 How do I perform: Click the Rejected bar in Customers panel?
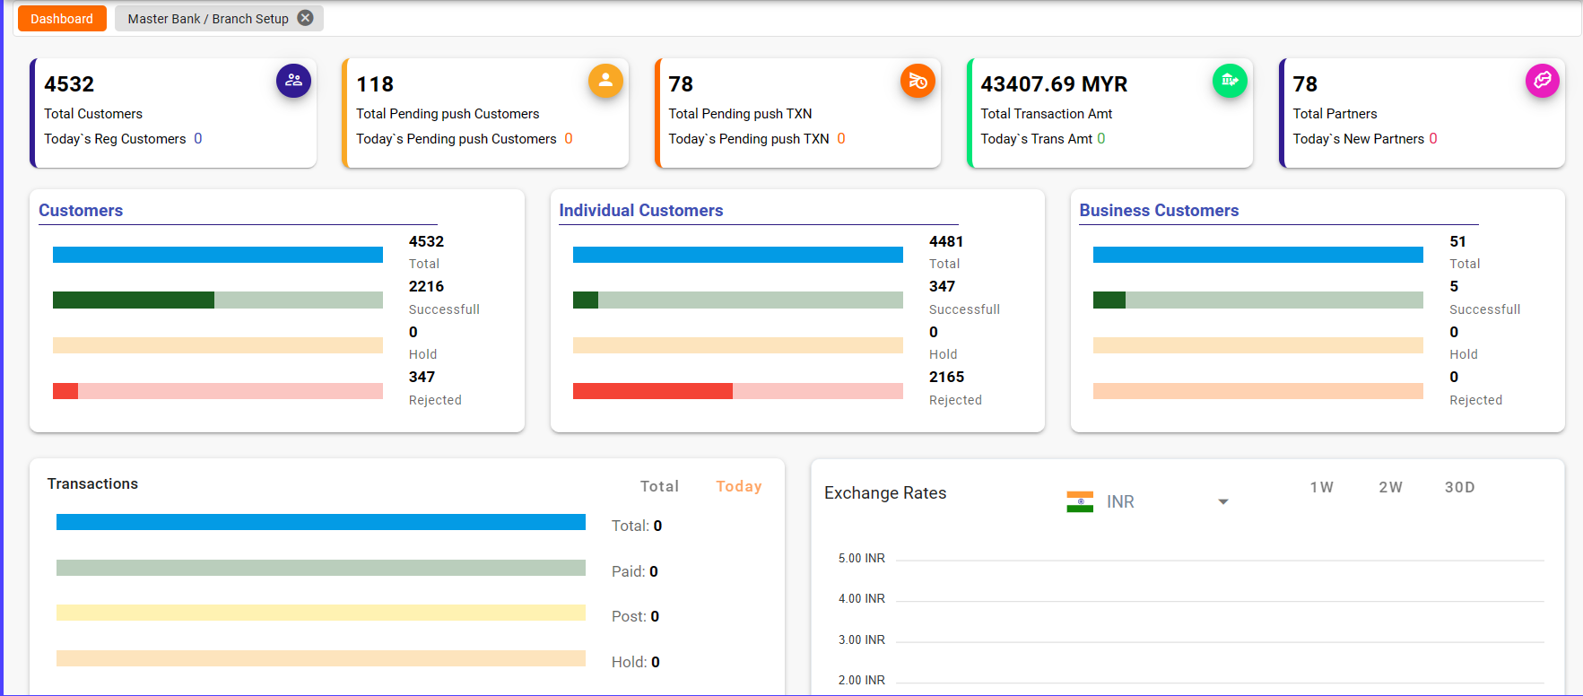pyautogui.click(x=218, y=391)
